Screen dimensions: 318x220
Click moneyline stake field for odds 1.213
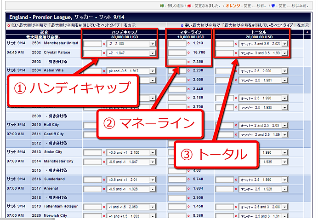[177, 43]
